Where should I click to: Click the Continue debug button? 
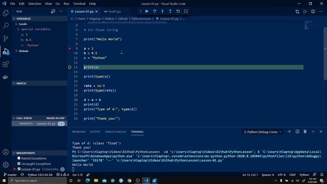147,11
